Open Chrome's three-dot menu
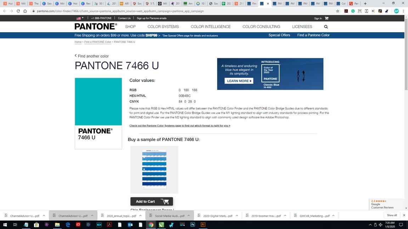 point(403,11)
